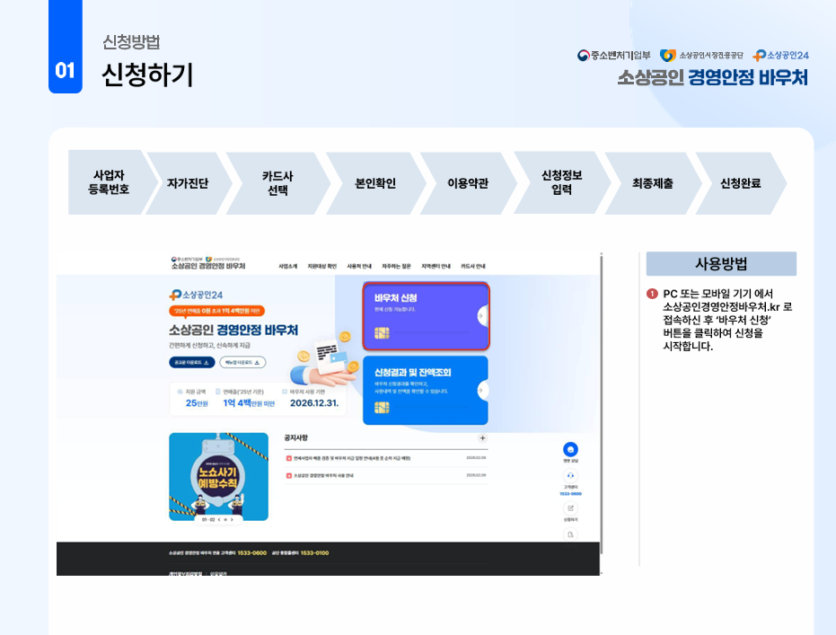Open the 지원대상 확인 menu
This screenshot has height=635, width=836.
coord(322,266)
